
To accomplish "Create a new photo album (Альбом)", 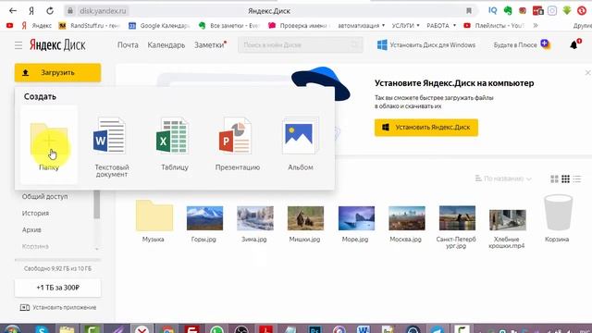I will pyautogui.click(x=300, y=144).
